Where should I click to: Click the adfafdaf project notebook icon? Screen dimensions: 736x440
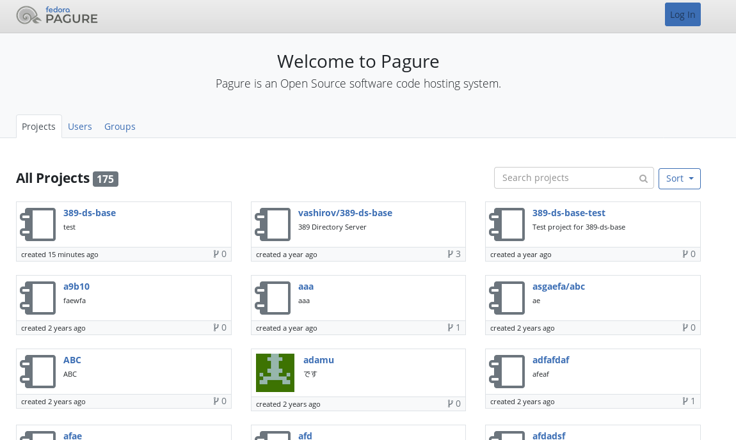coord(507,372)
